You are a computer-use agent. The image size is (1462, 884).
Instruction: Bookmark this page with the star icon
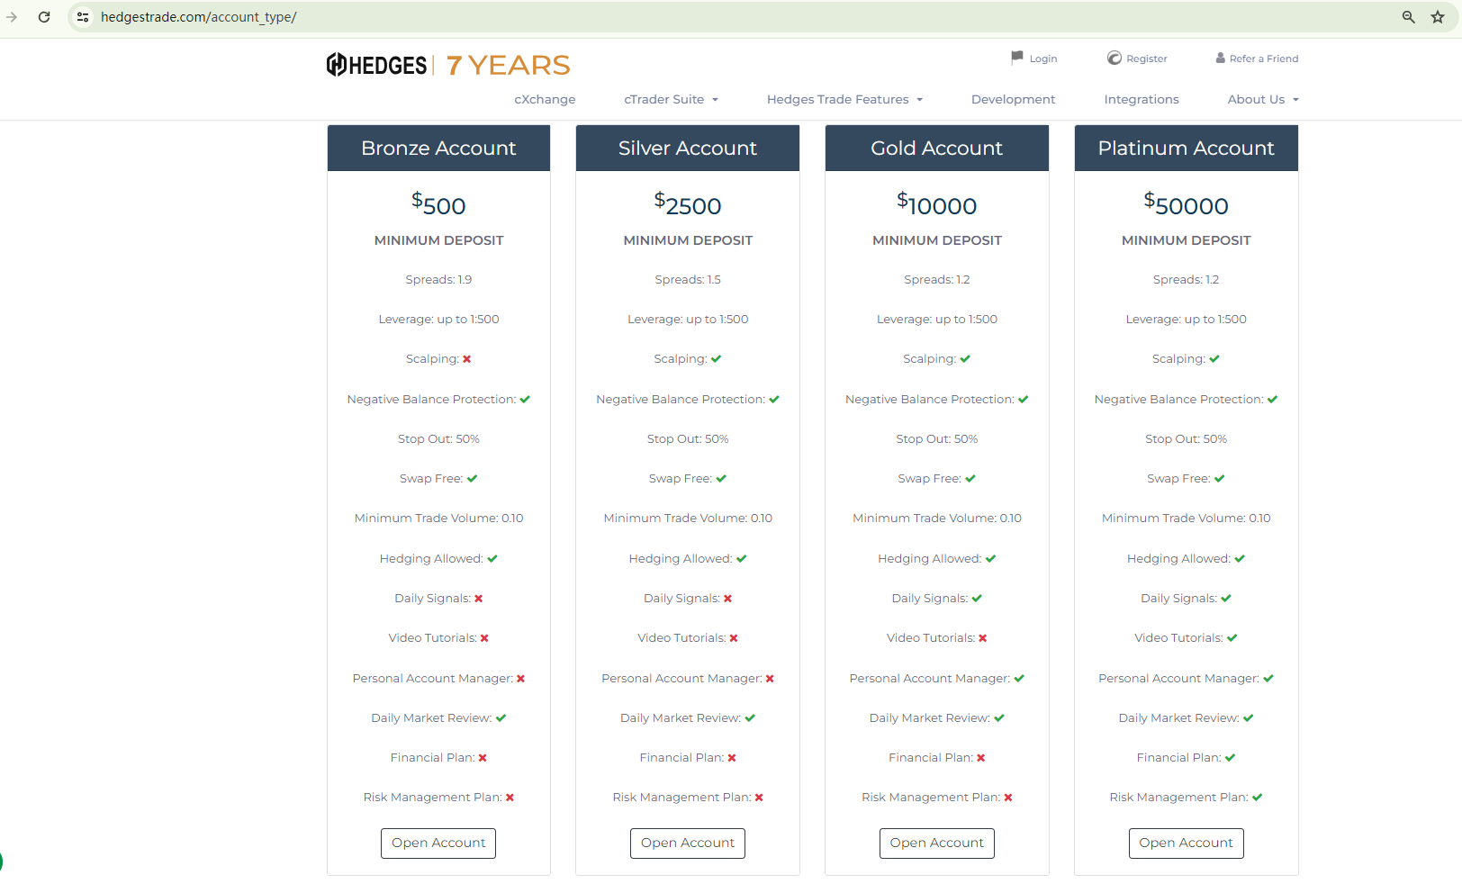1438,17
